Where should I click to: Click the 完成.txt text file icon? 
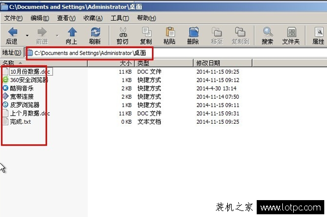[x=5, y=122]
